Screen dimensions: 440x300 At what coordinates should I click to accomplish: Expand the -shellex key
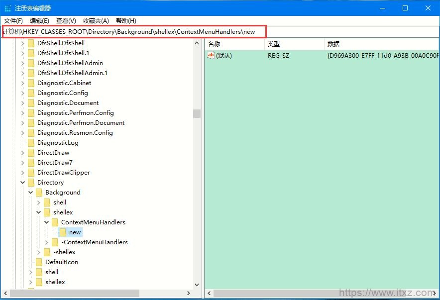coord(39,252)
